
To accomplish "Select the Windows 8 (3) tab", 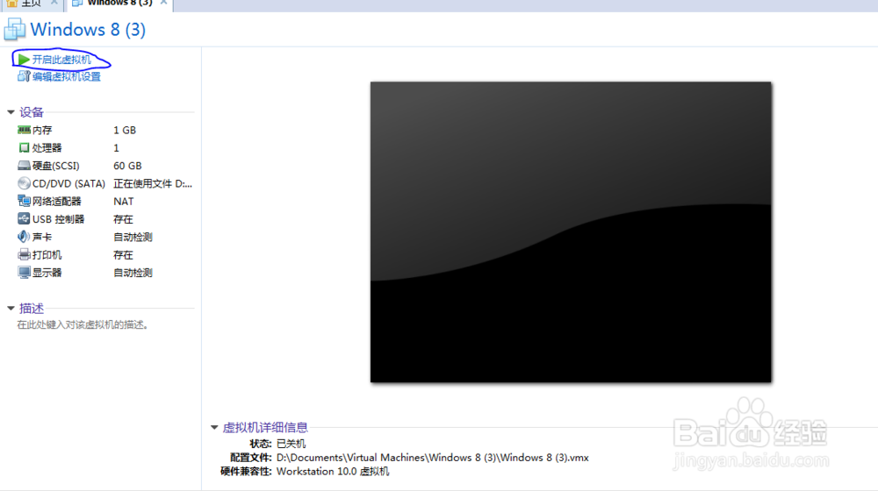I will coord(119,3).
